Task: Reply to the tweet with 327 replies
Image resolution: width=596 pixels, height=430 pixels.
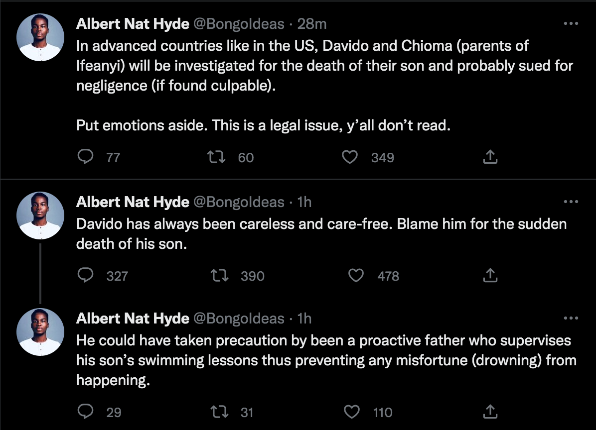Action: click(87, 275)
